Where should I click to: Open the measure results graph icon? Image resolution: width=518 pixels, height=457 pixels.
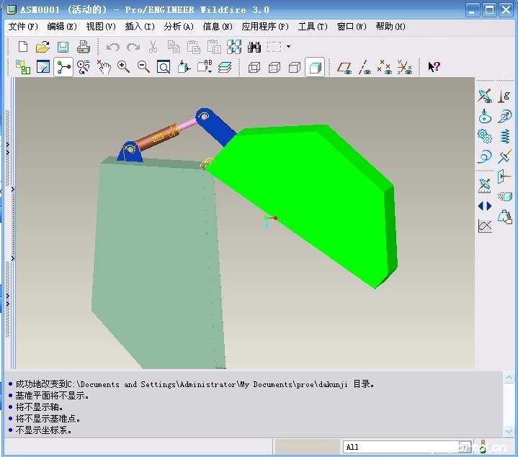pyautogui.click(x=485, y=226)
